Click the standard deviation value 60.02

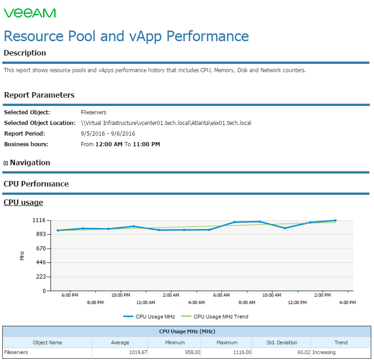tap(304, 352)
